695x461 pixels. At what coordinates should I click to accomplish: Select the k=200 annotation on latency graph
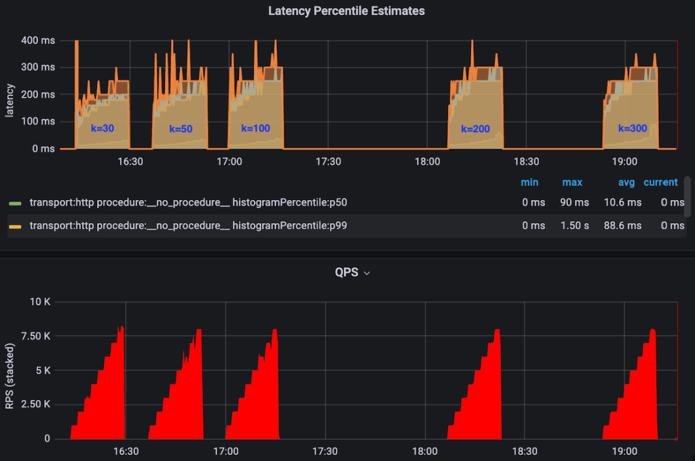(475, 128)
